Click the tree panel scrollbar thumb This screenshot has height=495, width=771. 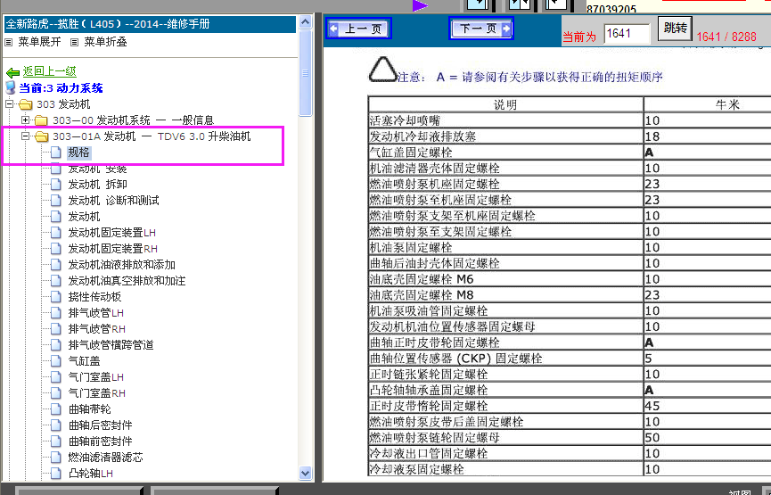tap(306, 73)
